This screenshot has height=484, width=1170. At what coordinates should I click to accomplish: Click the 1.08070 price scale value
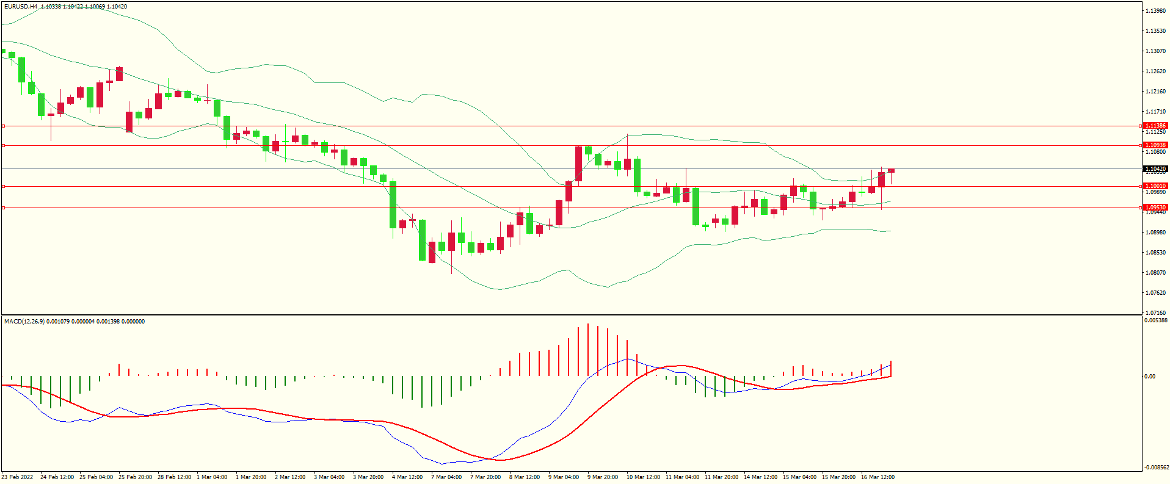(1155, 273)
